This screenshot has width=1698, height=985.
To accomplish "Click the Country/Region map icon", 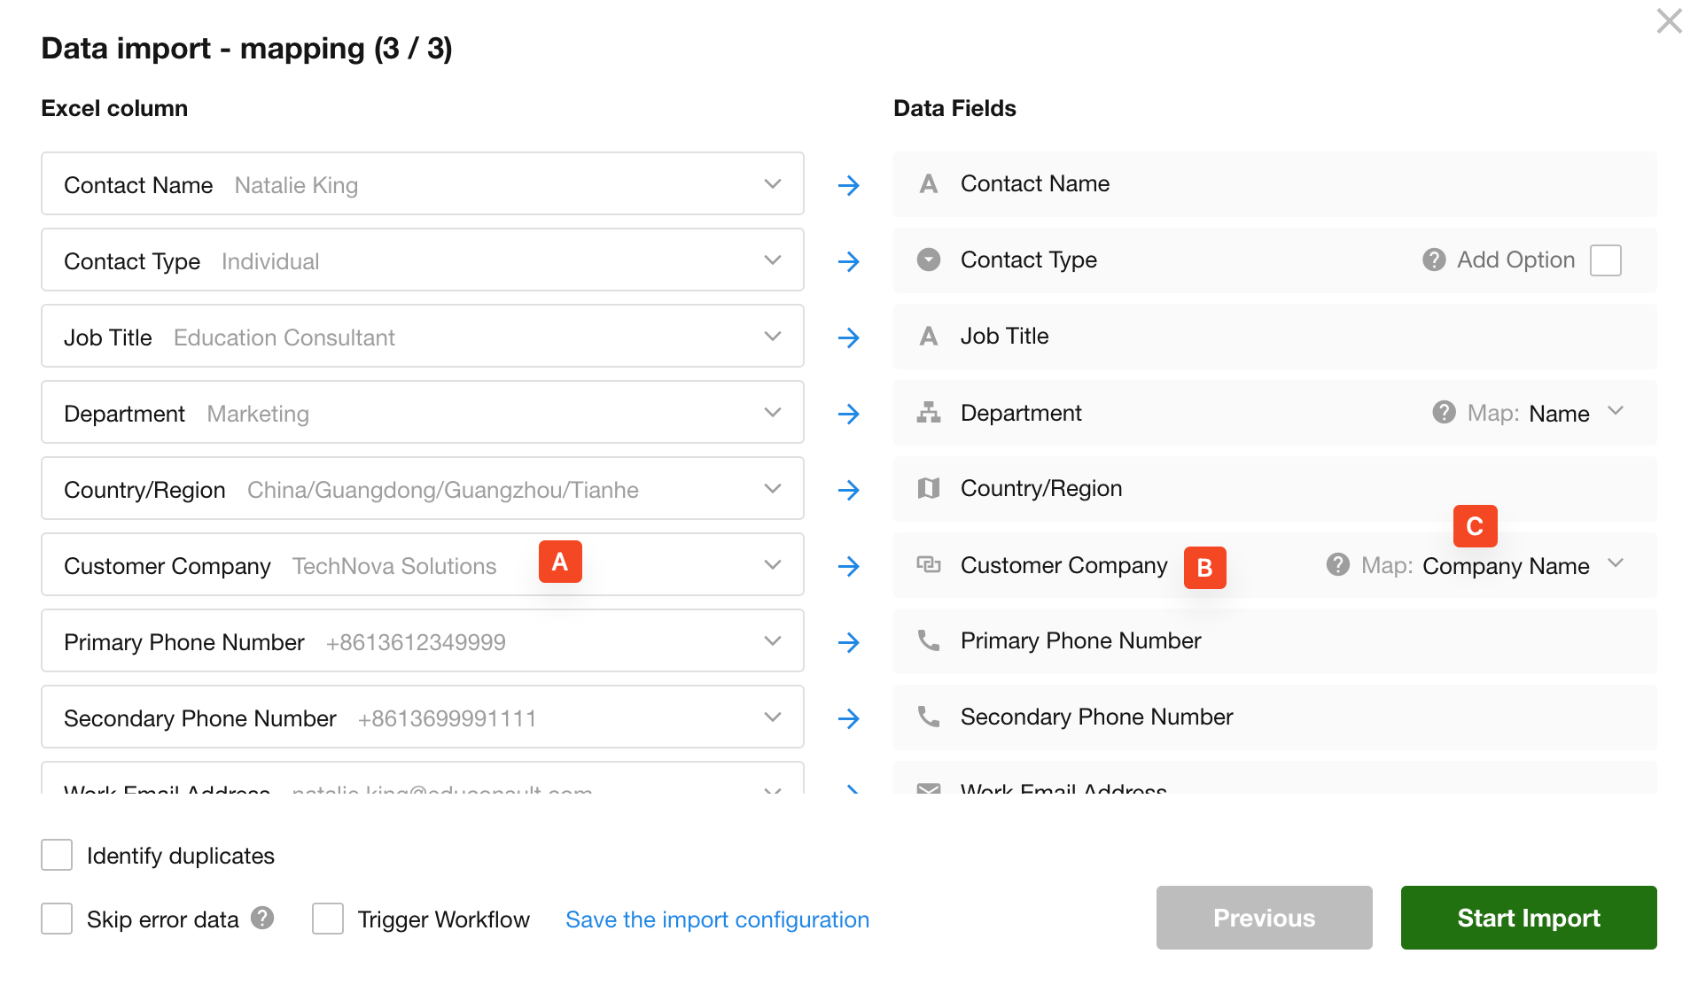I will point(928,488).
